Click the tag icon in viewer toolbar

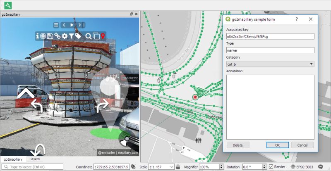[x=78, y=36]
